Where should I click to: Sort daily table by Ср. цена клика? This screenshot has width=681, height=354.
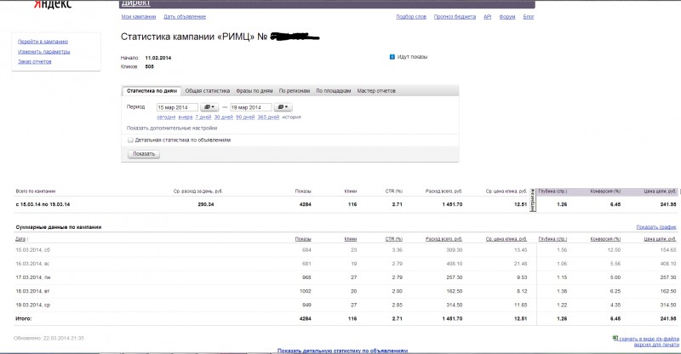point(506,239)
